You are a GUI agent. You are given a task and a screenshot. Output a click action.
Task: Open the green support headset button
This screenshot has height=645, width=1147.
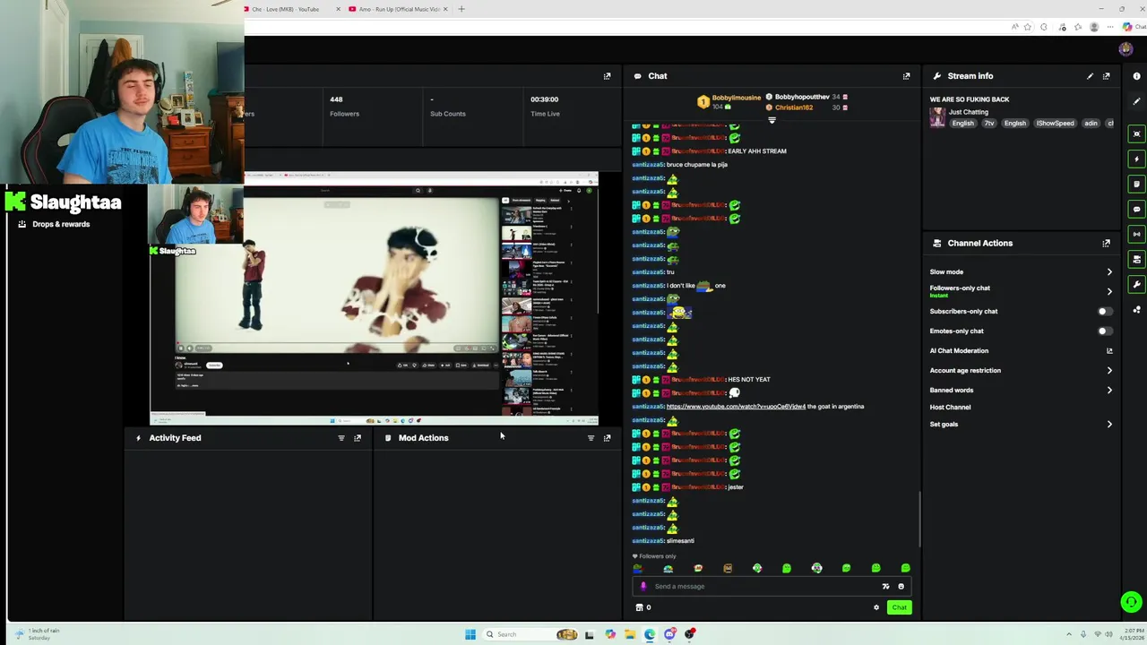1131,602
